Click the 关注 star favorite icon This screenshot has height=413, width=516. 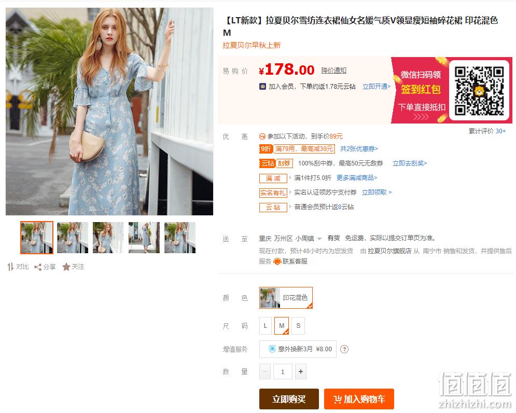tap(66, 267)
